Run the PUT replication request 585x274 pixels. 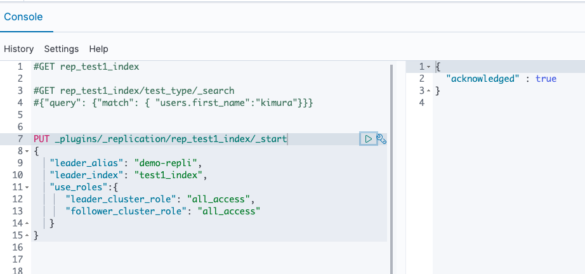[x=368, y=139]
